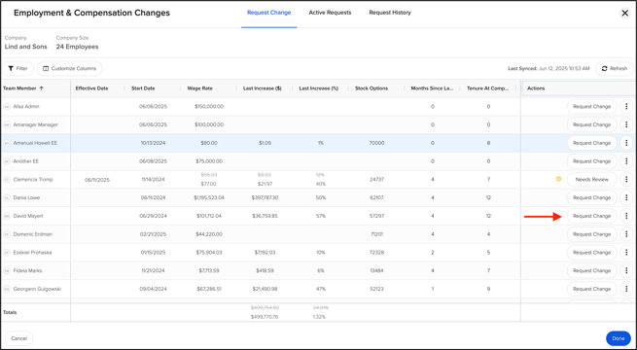637x350 pixels.
Task: Click the sort arrow on Team Member column
Action: tap(42, 88)
